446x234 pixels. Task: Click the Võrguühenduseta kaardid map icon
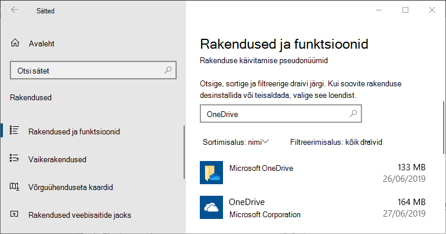point(14,187)
